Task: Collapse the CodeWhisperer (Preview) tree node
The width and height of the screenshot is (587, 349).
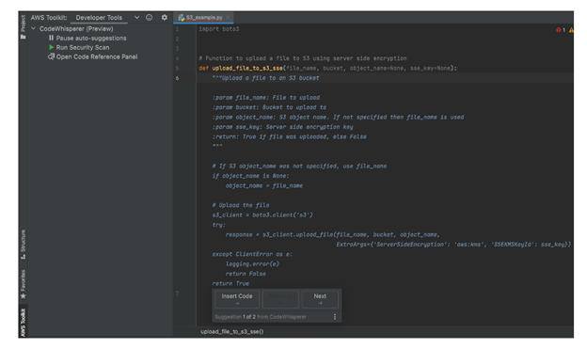Action: [34, 28]
